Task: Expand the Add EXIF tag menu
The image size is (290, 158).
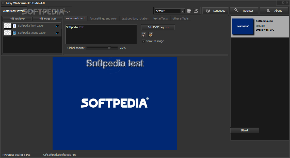Action: (x=158, y=27)
